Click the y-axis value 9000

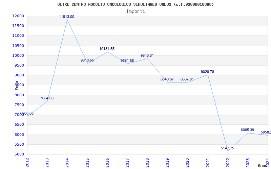[x=19, y=75]
